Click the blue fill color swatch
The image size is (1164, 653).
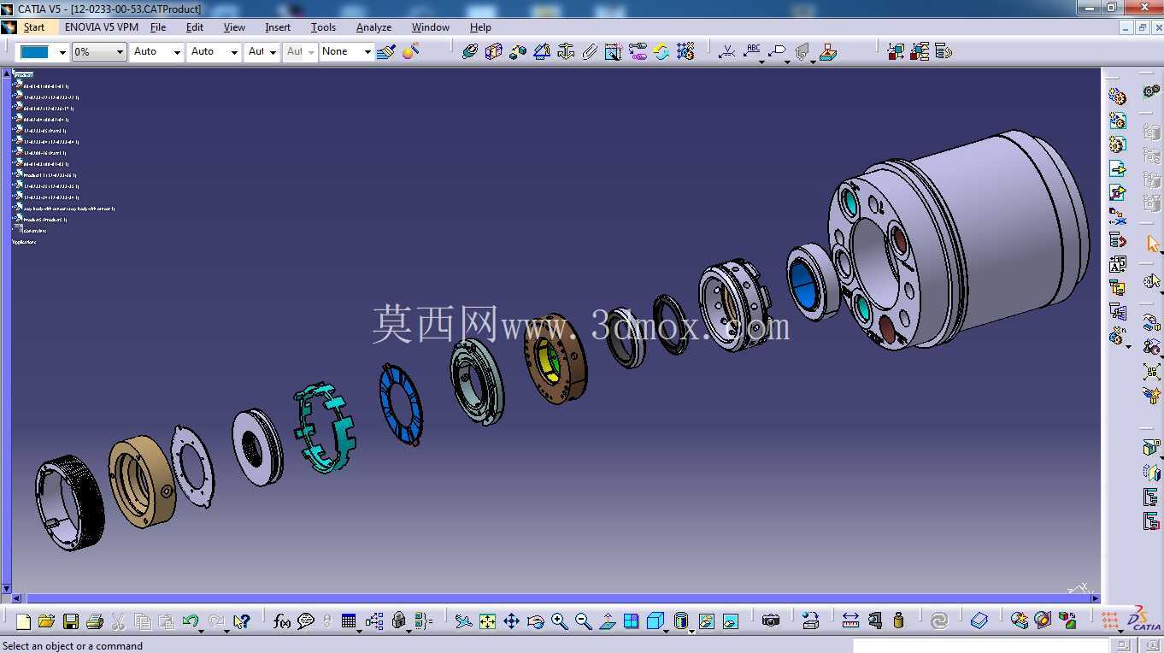36,52
